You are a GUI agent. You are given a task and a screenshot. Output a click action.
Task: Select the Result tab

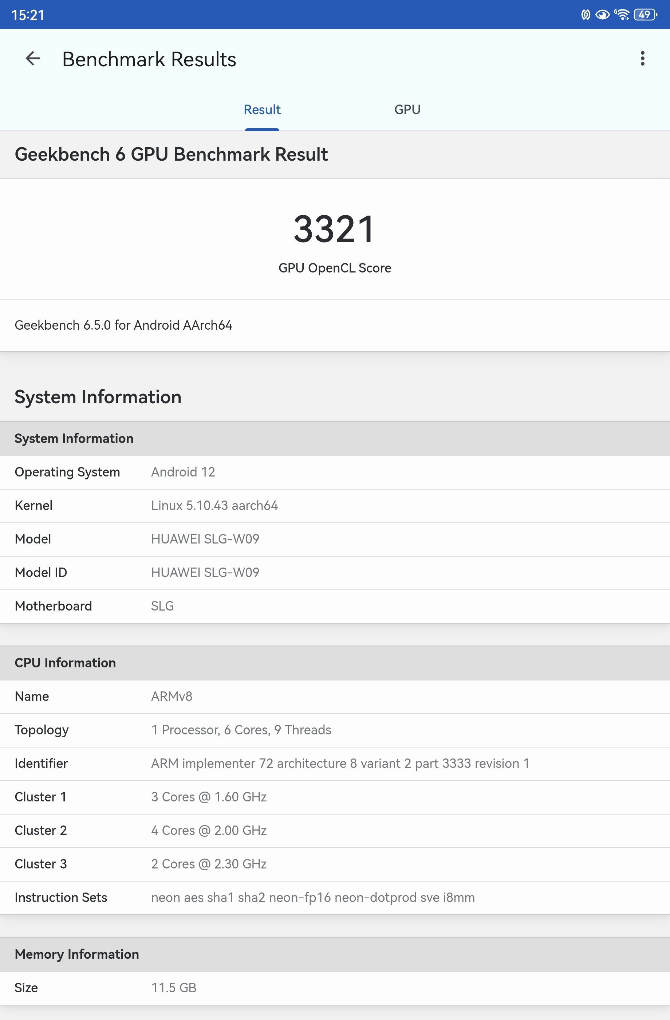[x=262, y=110]
